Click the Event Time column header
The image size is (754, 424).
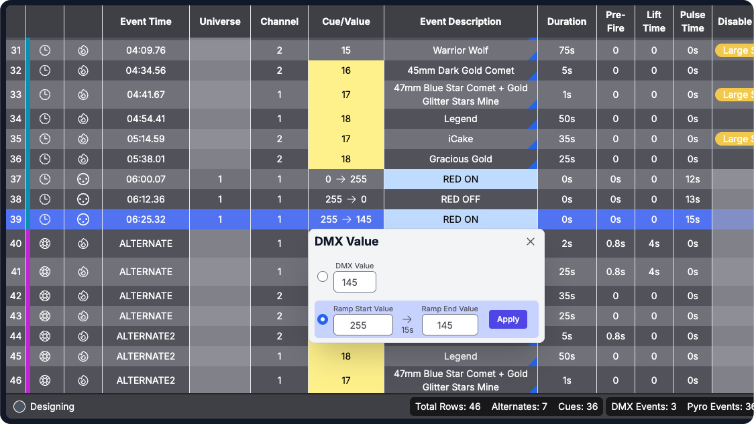[x=146, y=21]
